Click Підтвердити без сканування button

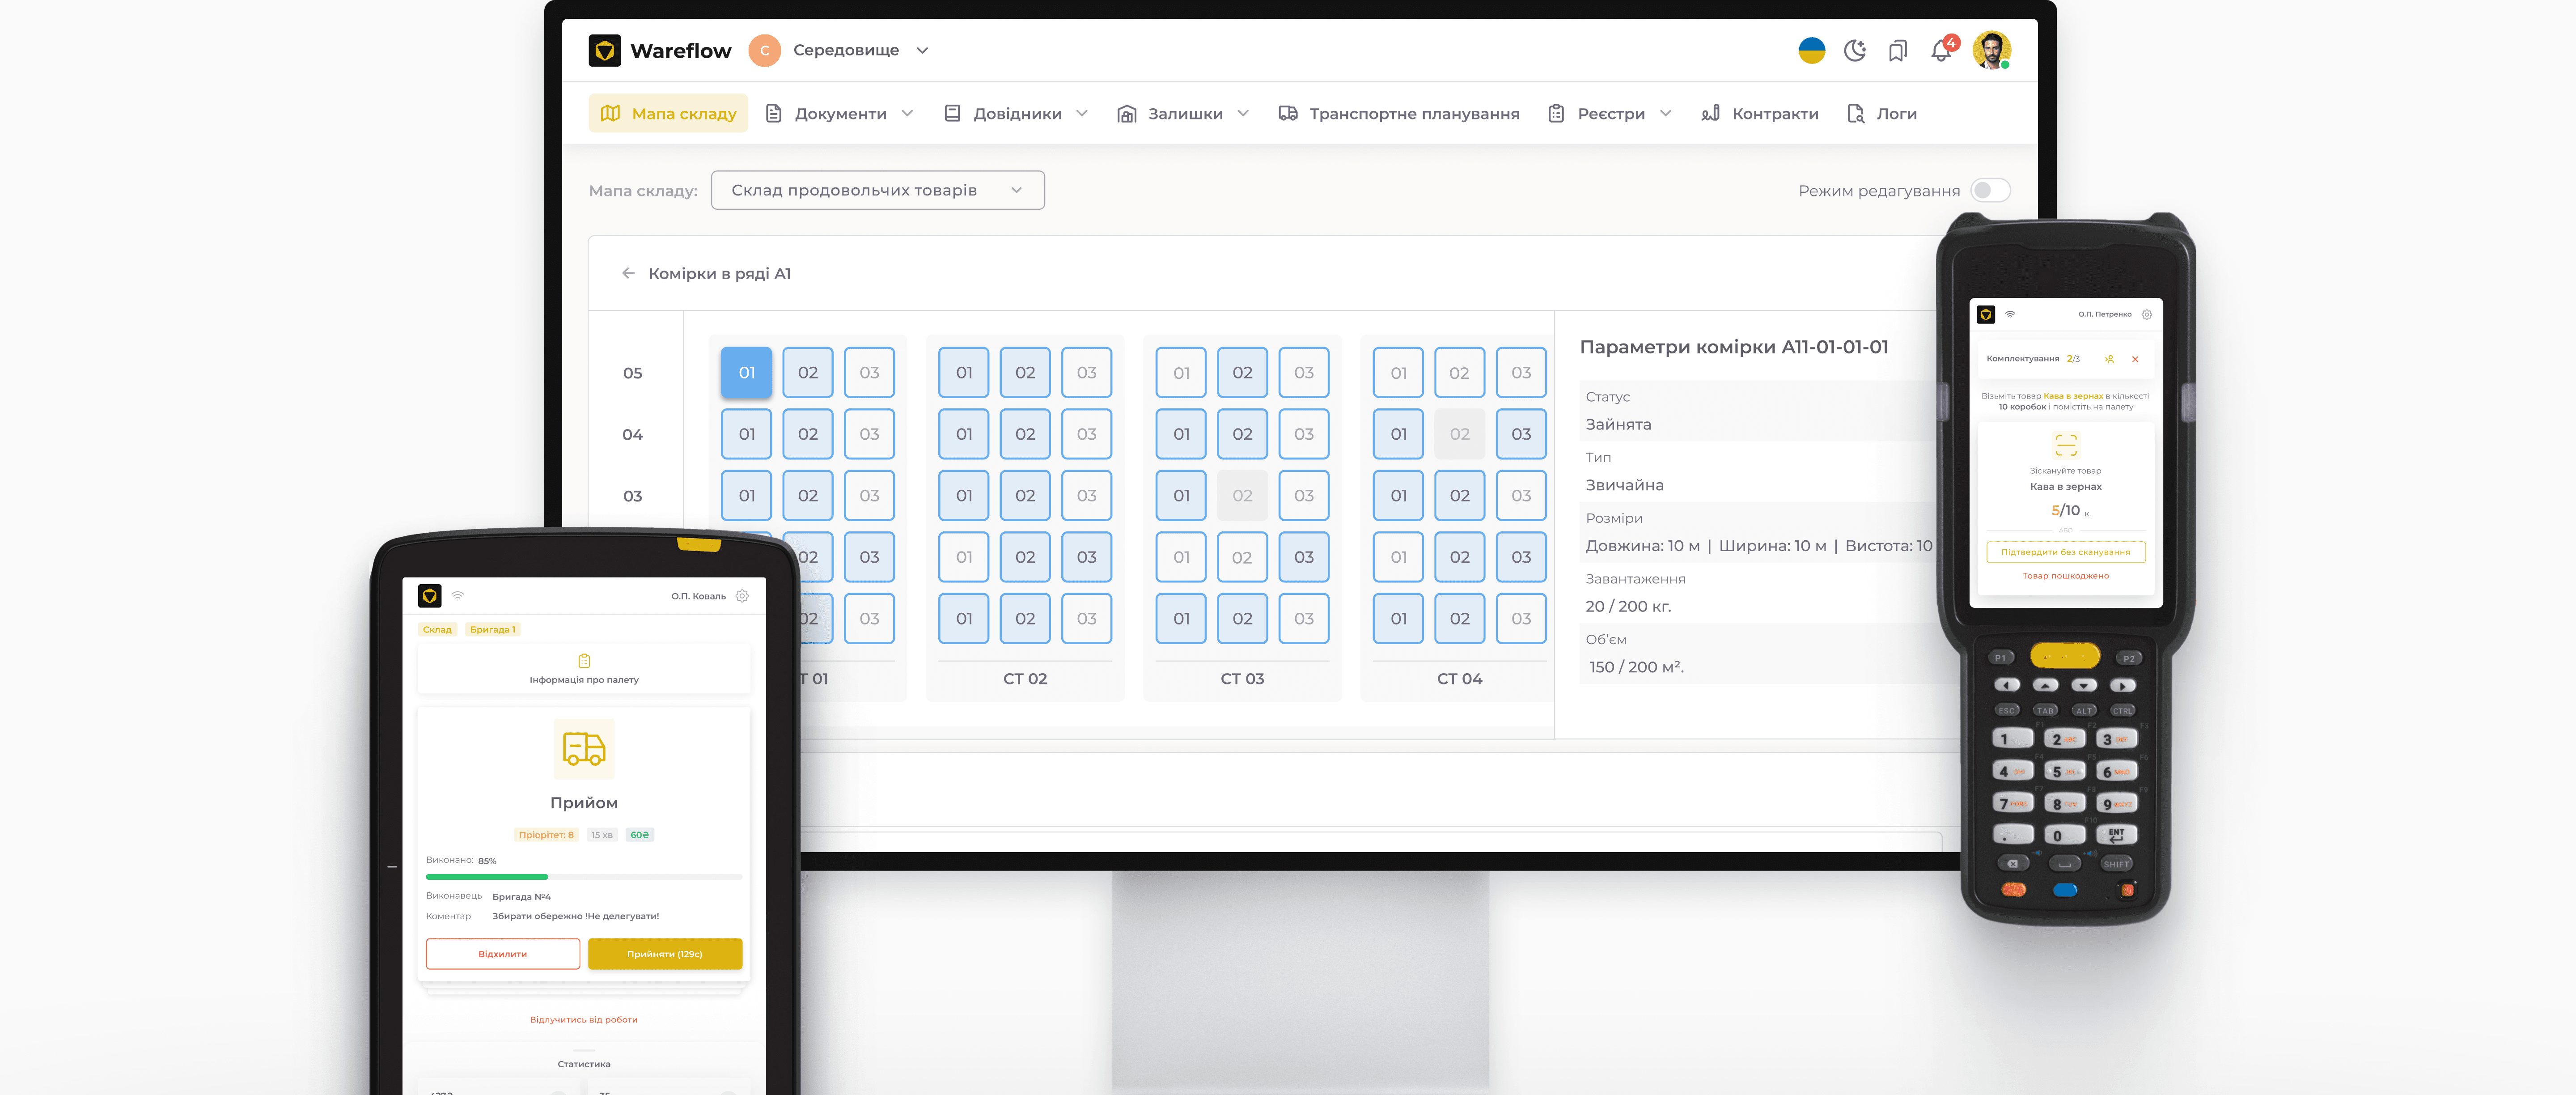pos(2066,552)
